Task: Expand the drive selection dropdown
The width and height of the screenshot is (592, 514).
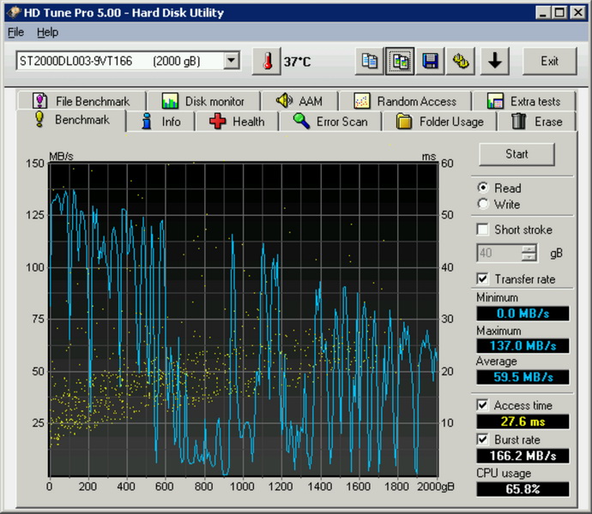Action: (x=232, y=60)
